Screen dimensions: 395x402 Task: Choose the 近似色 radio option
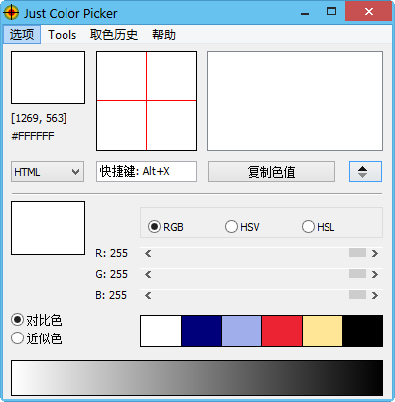(17, 338)
